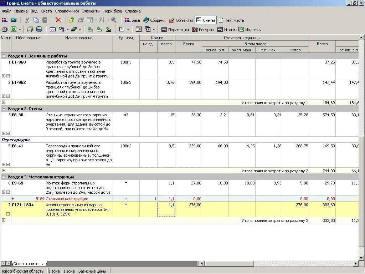Click the Объекты toolbar button
Image resolution: width=365 pixels, height=274 pixels.
click(181, 20)
